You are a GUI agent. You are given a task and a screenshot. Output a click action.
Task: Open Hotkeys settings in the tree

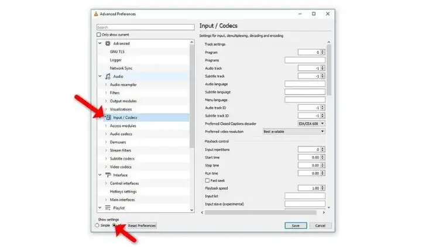click(123, 191)
